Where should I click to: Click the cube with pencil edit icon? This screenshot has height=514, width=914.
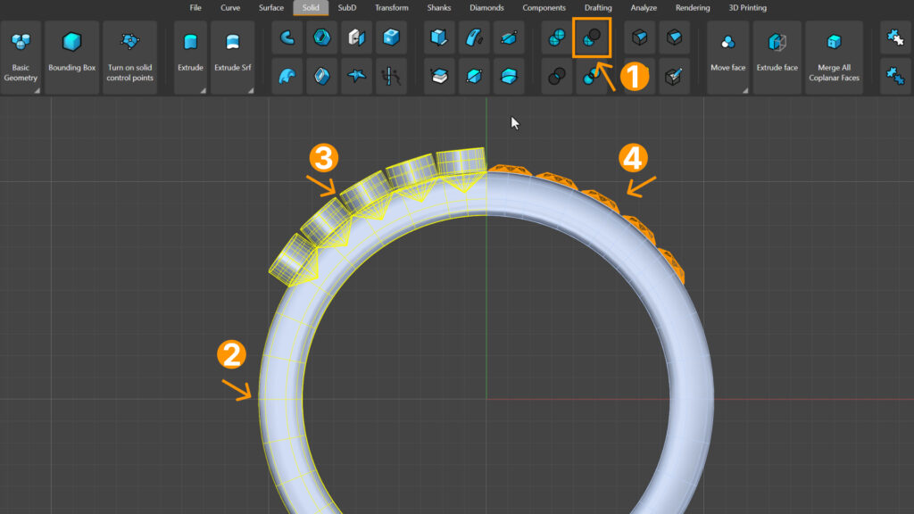point(675,76)
